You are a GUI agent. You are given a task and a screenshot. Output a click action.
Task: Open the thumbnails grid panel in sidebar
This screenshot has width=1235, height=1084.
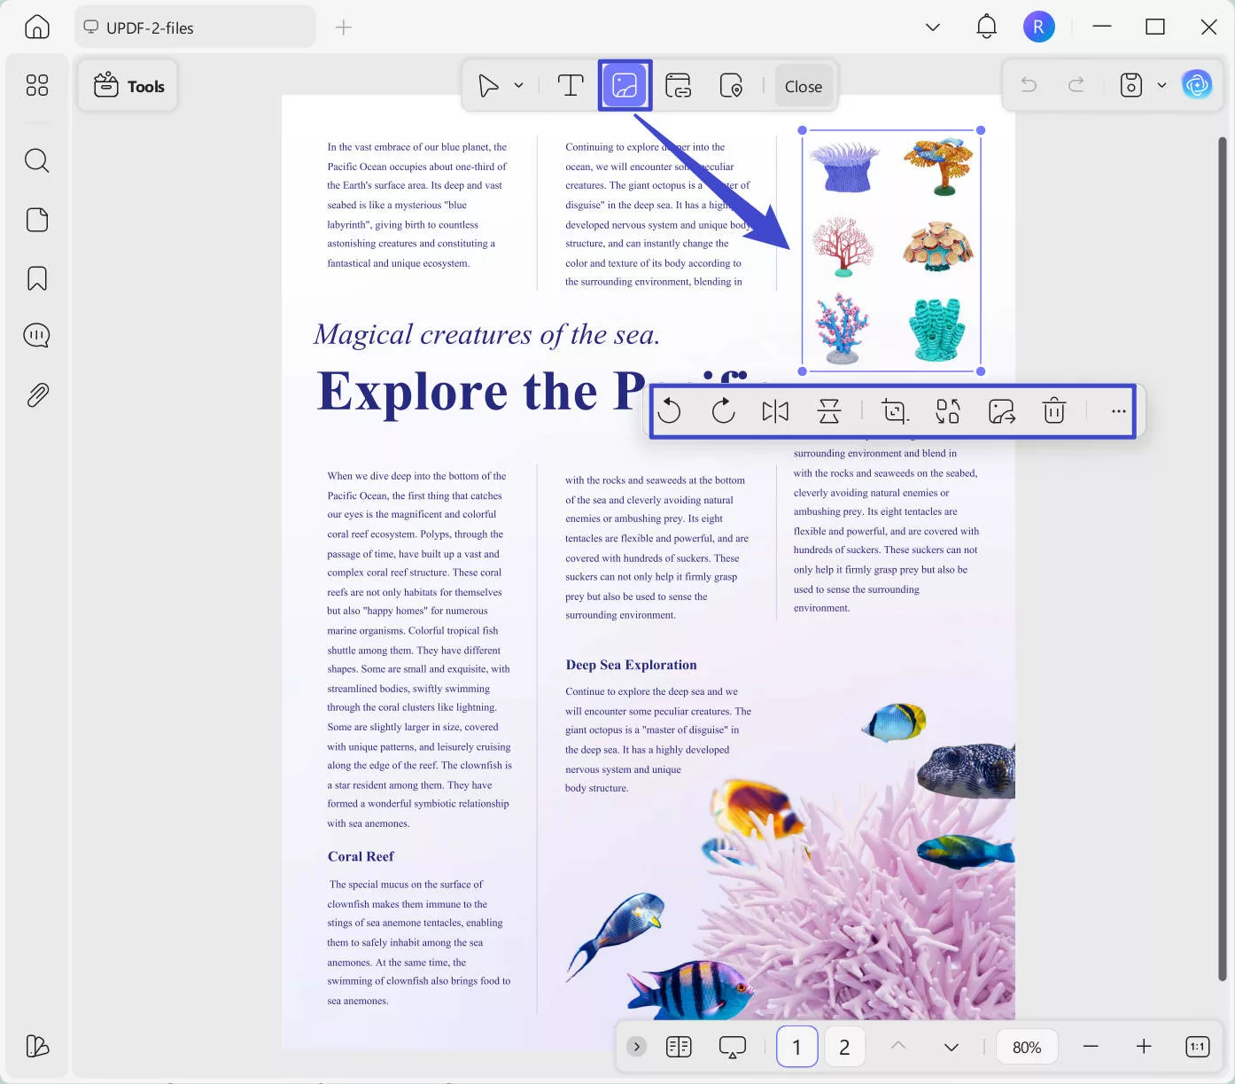[37, 85]
